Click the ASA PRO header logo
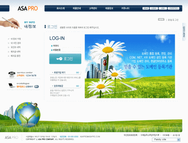Image resolution: width=188 pixels, height=143 pixels. tap(27, 8)
